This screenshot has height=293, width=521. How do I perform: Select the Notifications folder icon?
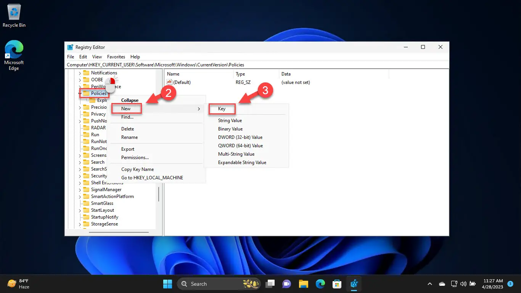(x=86, y=73)
